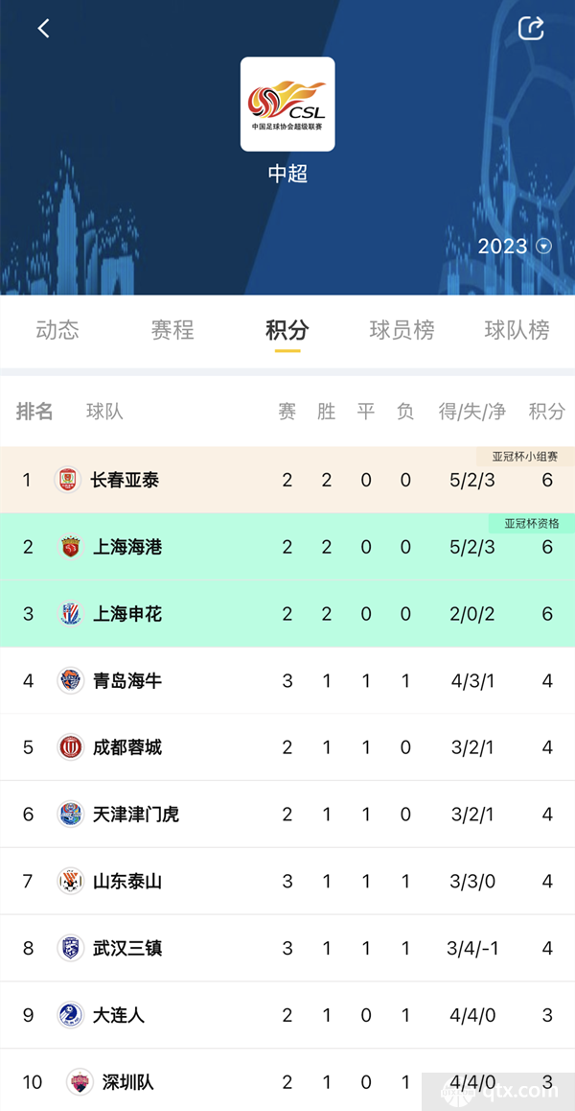Tap the back arrow icon
Screen dimensions: 575x1111
(x=43, y=29)
